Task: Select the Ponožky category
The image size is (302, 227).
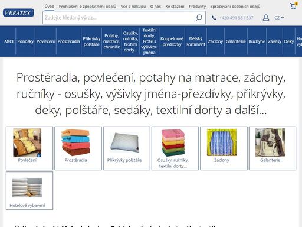Action: [x=25, y=41]
